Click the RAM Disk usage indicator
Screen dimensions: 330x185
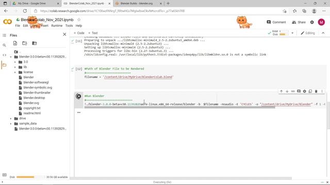[x=280, y=33]
